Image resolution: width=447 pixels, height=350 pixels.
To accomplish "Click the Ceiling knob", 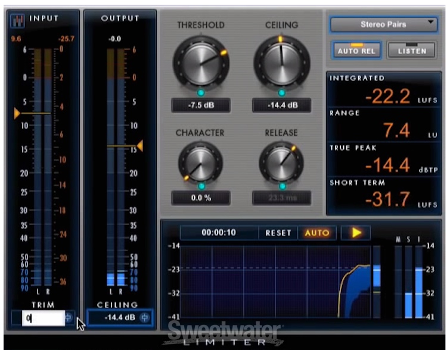I will click(282, 63).
